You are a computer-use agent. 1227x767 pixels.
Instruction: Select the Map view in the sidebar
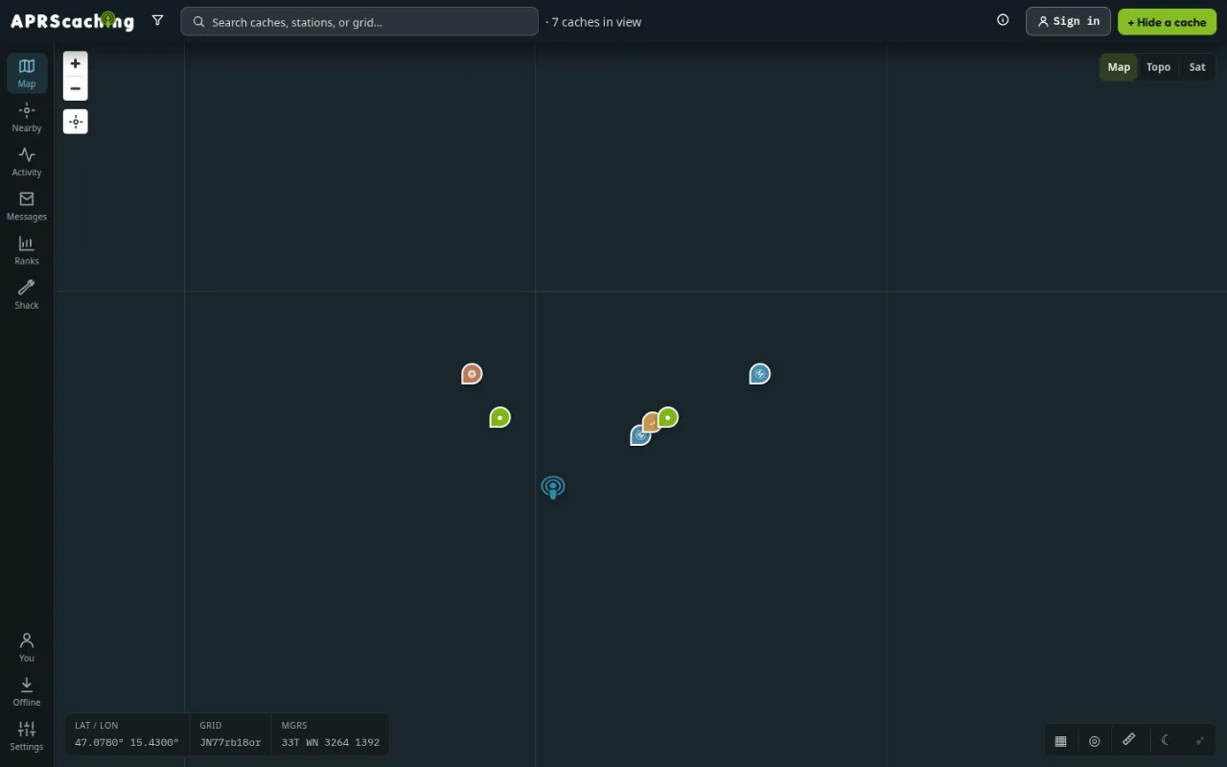[27, 73]
